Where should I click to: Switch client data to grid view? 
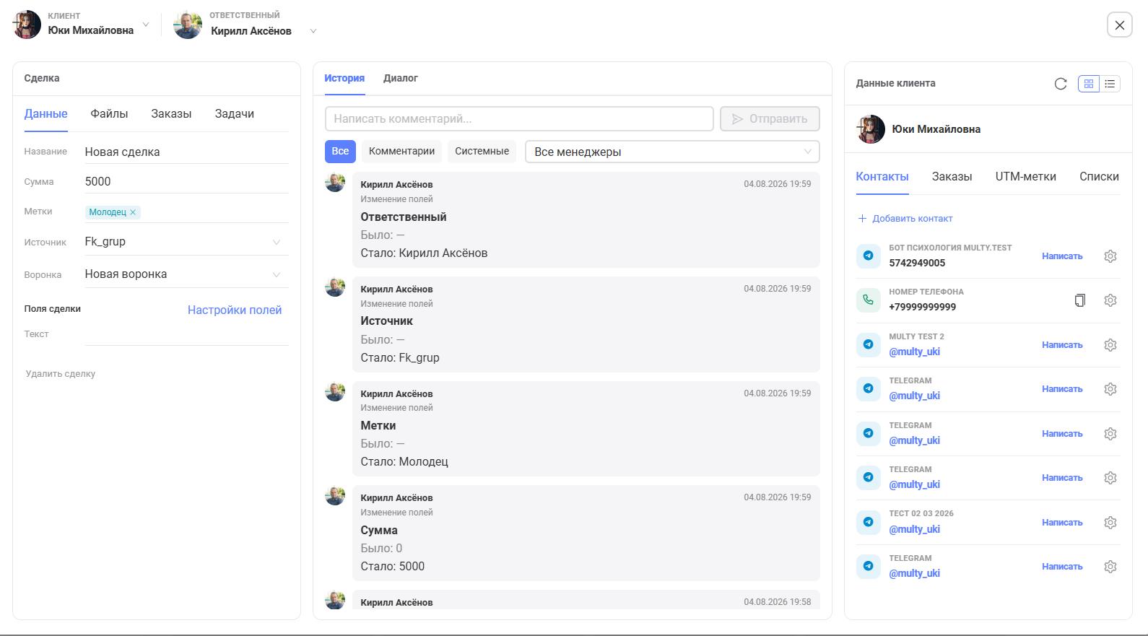[x=1089, y=84]
